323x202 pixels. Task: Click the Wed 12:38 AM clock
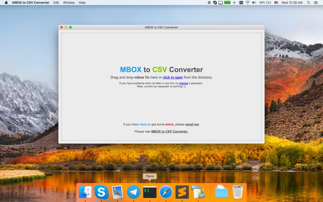(292, 2)
